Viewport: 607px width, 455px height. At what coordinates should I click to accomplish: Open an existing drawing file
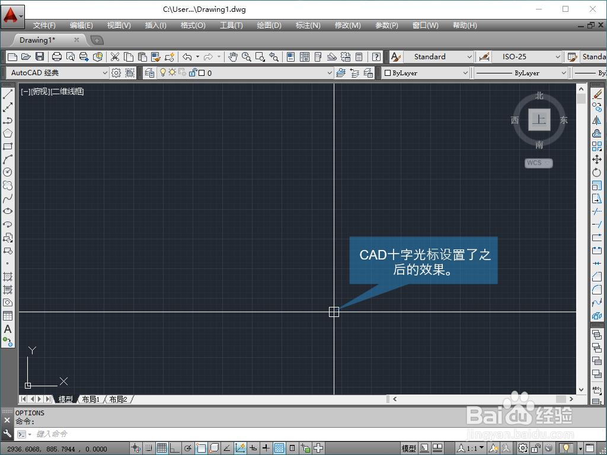coord(26,57)
